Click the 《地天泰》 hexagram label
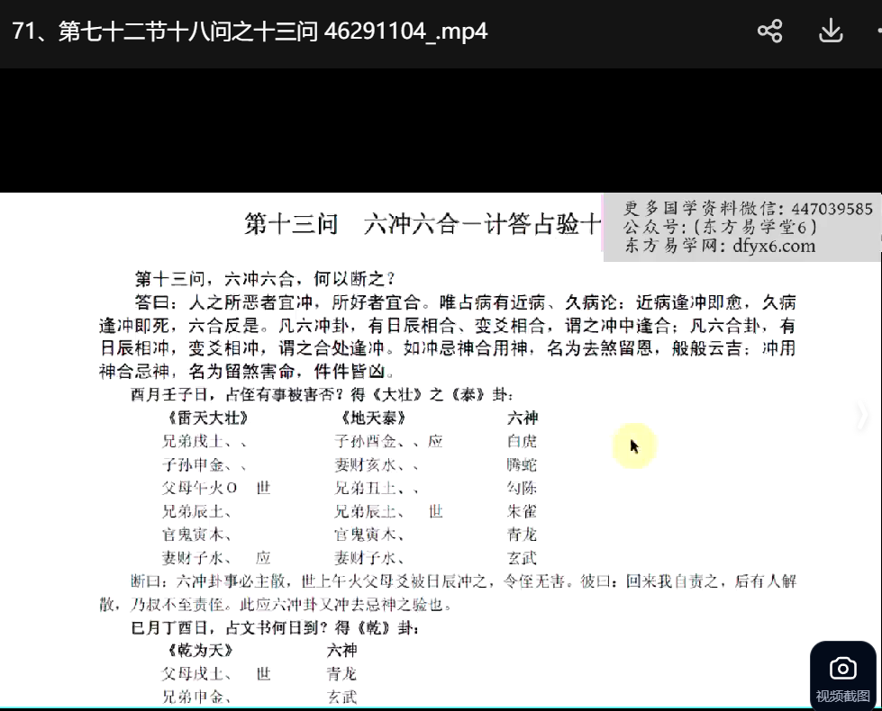 coord(374,418)
